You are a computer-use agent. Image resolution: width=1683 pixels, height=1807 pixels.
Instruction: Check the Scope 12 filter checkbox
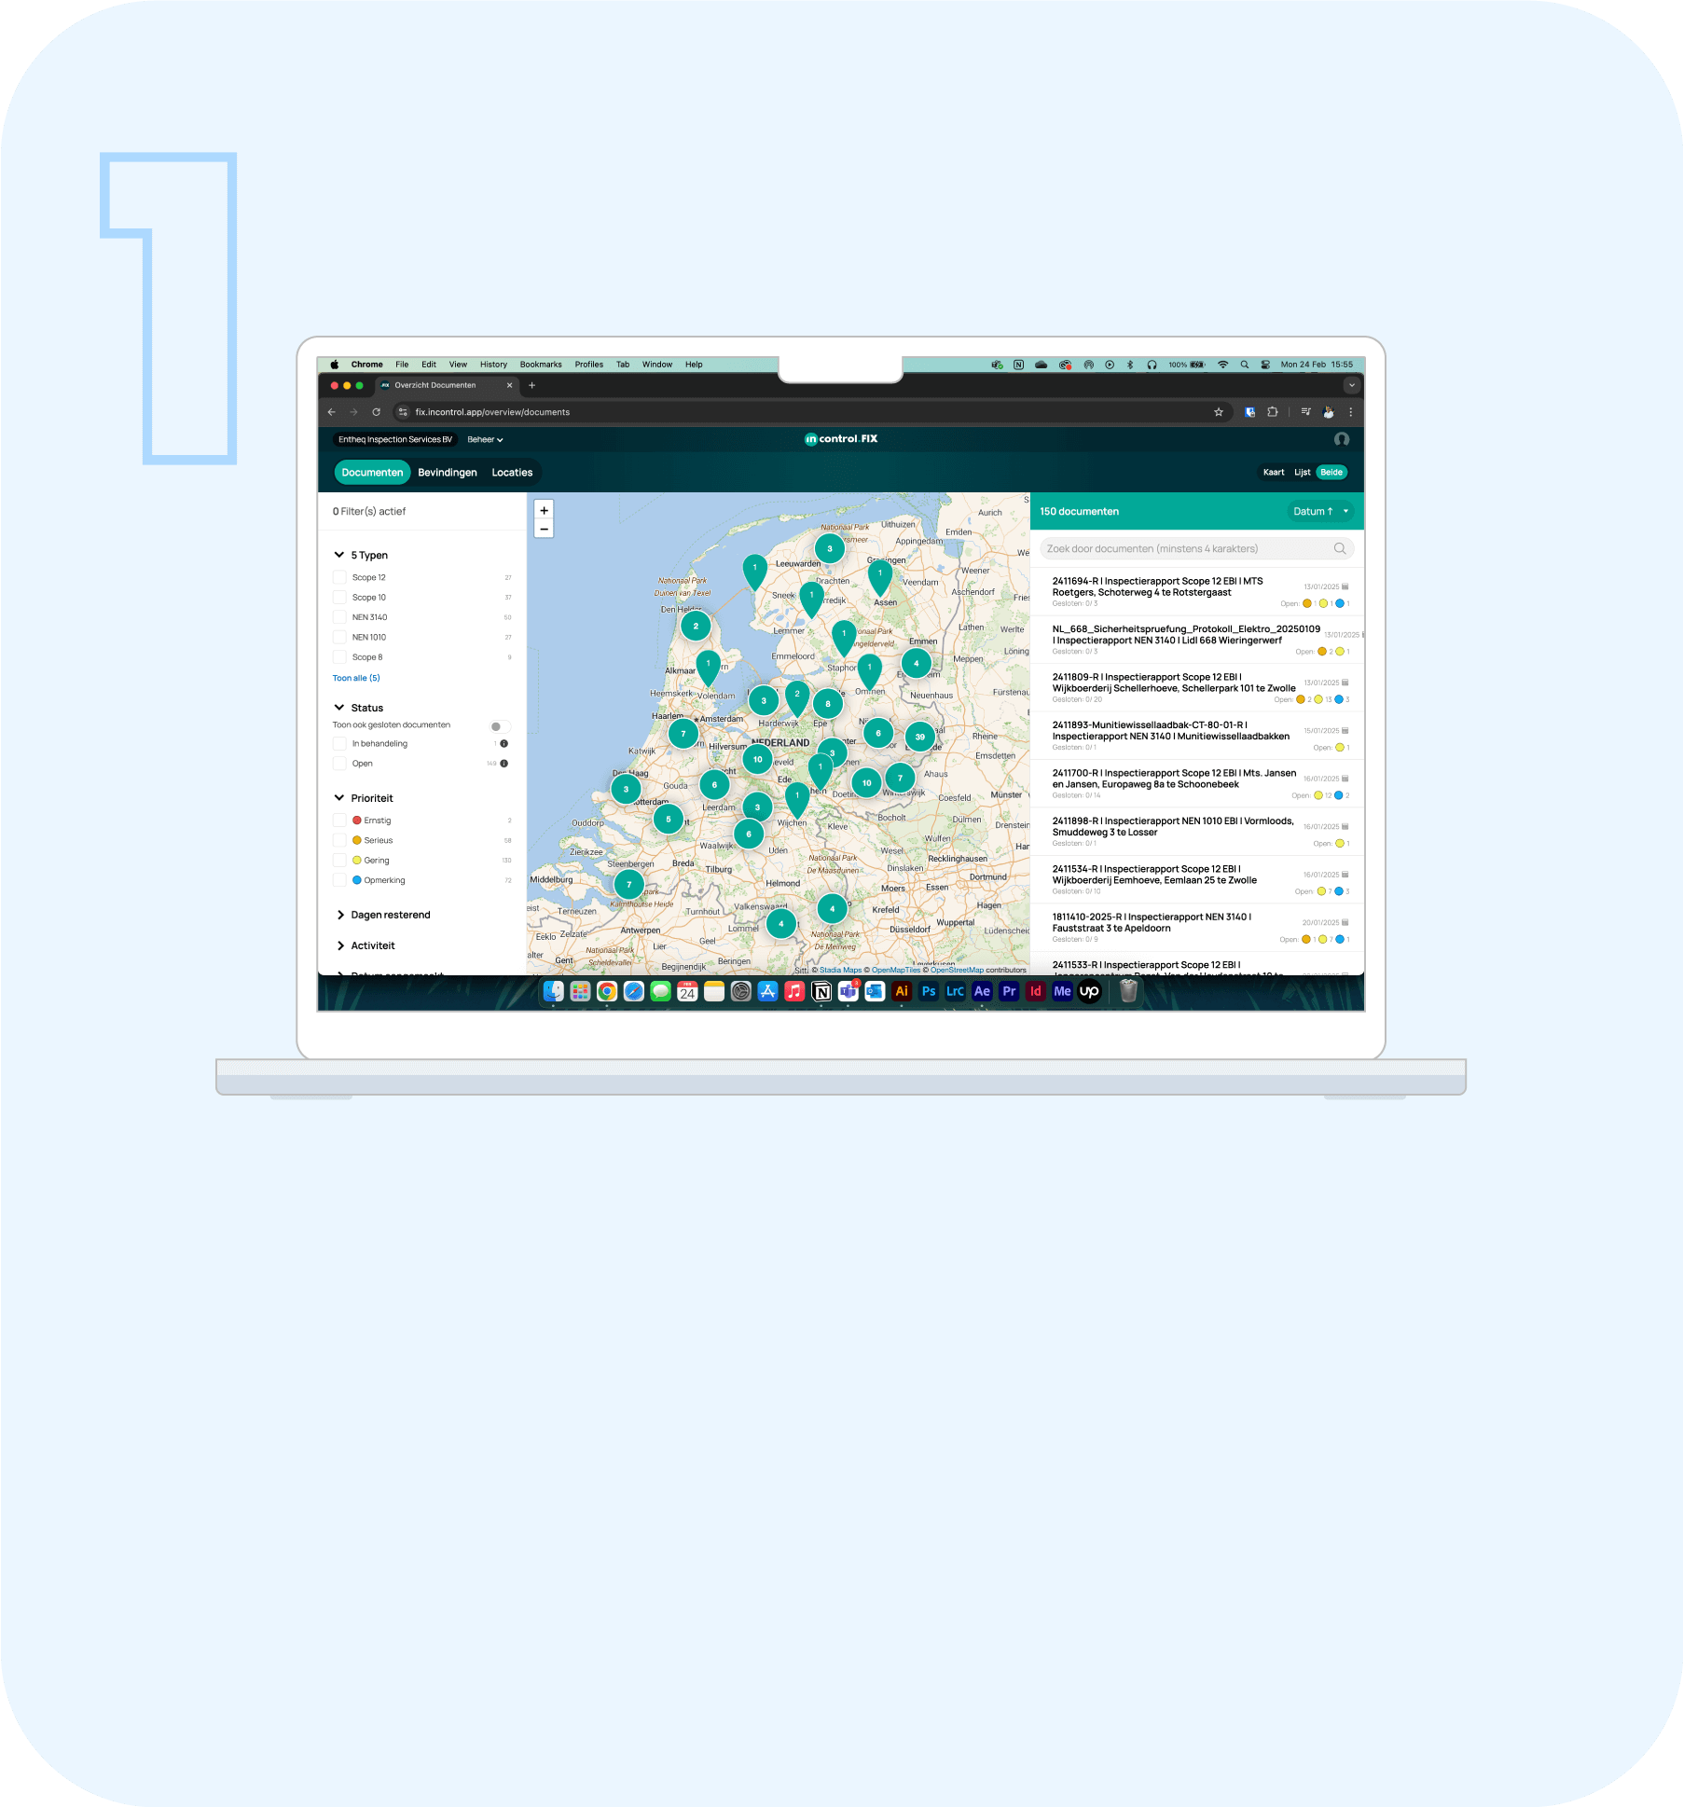click(339, 578)
